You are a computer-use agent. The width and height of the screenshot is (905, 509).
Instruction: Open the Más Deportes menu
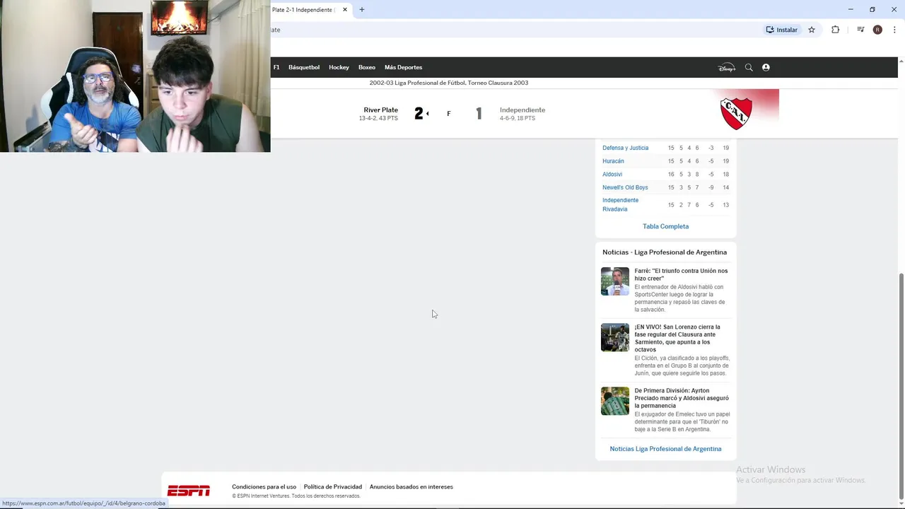click(403, 67)
